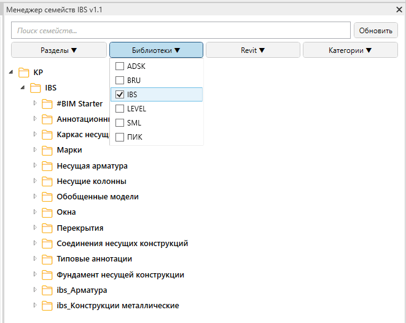Click the Каркас несущий folder icon
The width and height of the screenshot is (406, 323).
pos(47,135)
